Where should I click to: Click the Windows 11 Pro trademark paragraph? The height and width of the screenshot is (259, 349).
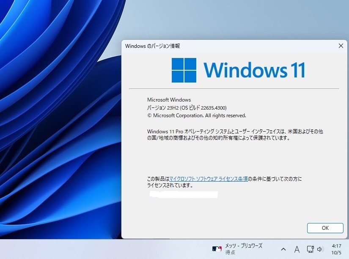235,135
